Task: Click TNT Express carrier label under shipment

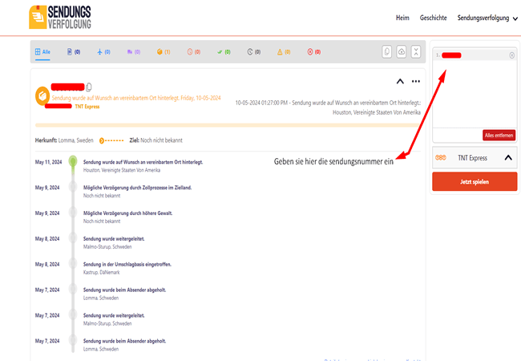Action: click(87, 107)
